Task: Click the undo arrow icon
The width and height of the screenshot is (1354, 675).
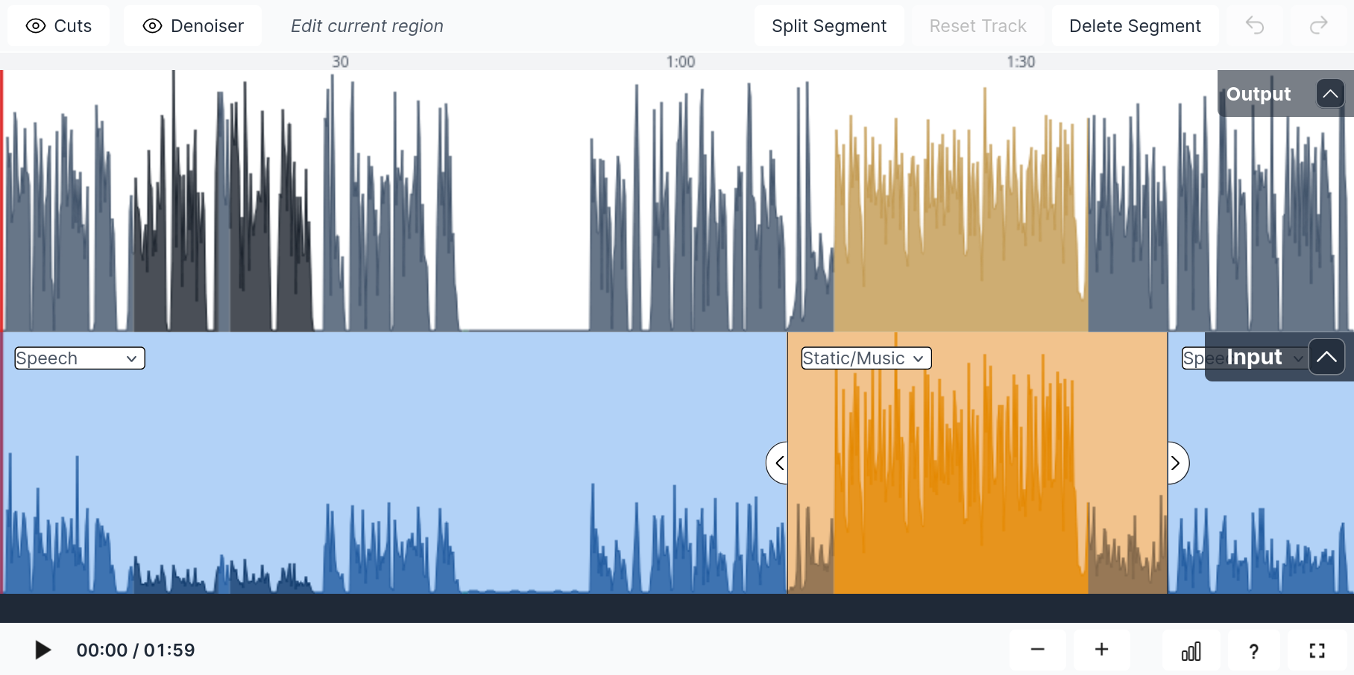Action: coord(1255,26)
